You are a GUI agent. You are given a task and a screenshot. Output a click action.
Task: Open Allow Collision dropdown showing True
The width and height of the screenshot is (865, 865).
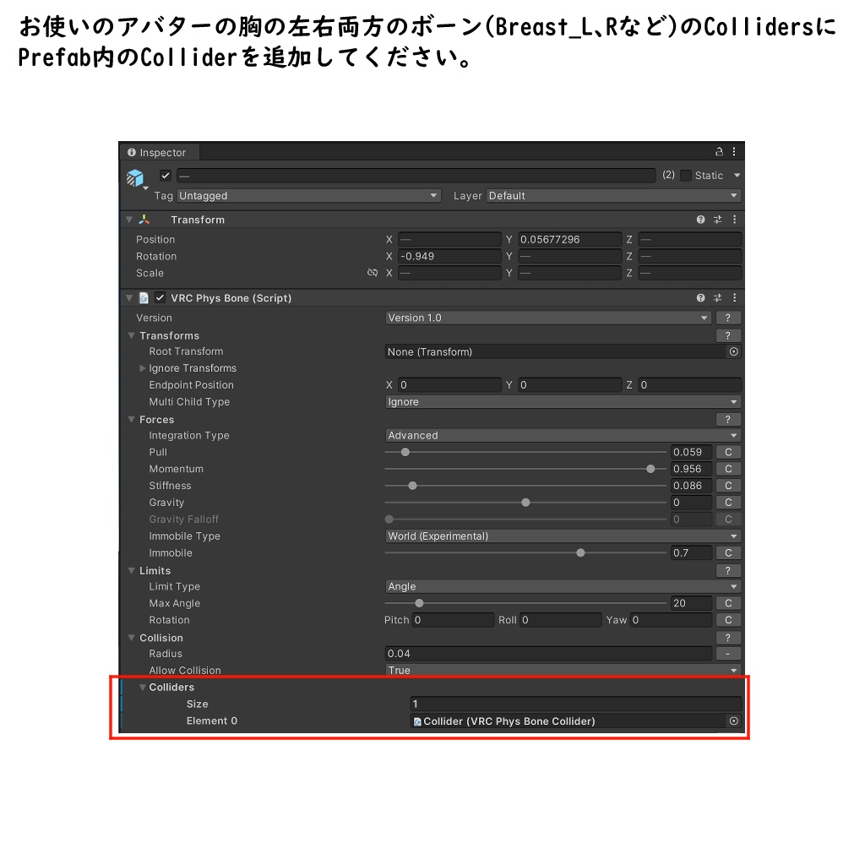click(563, 670)
